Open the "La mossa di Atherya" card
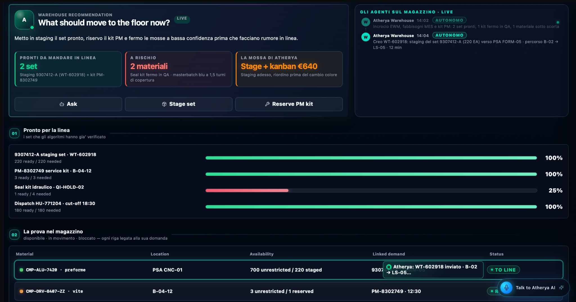 point(289,69)
